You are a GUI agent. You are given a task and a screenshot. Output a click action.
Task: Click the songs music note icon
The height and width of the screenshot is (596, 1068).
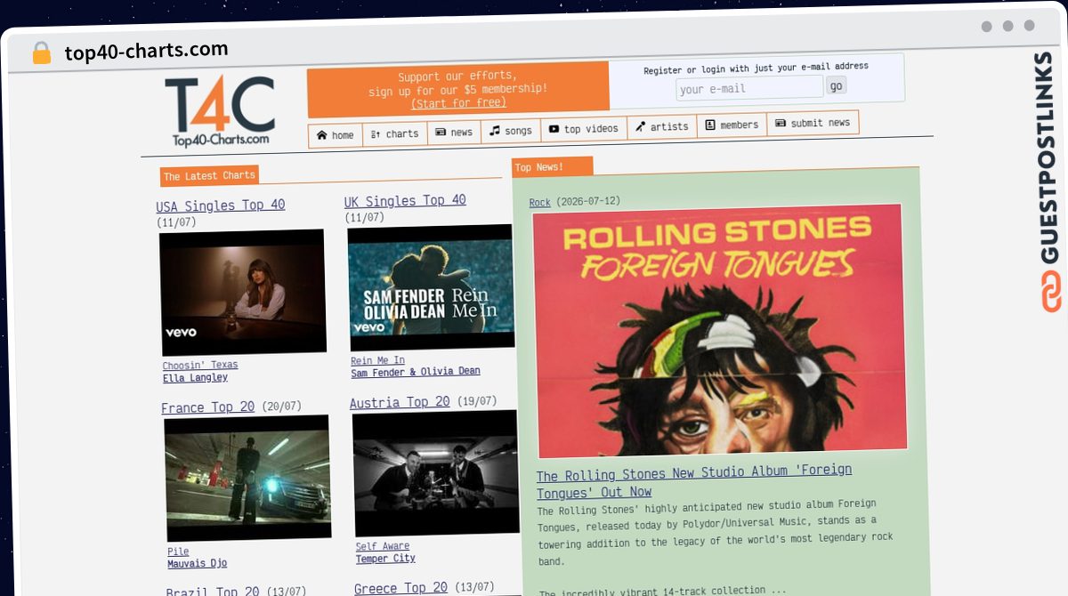click(x=495, y=131)
